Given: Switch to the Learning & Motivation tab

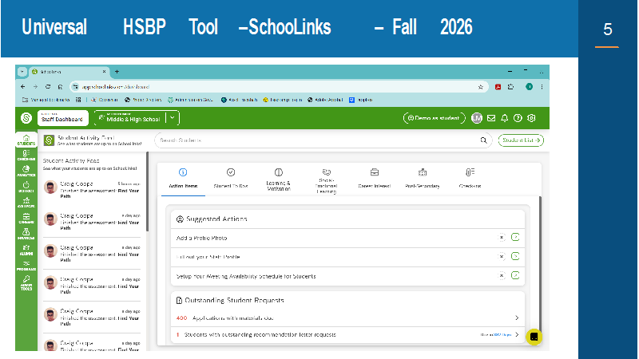Looking at the screenshot, I should (278, 179).
